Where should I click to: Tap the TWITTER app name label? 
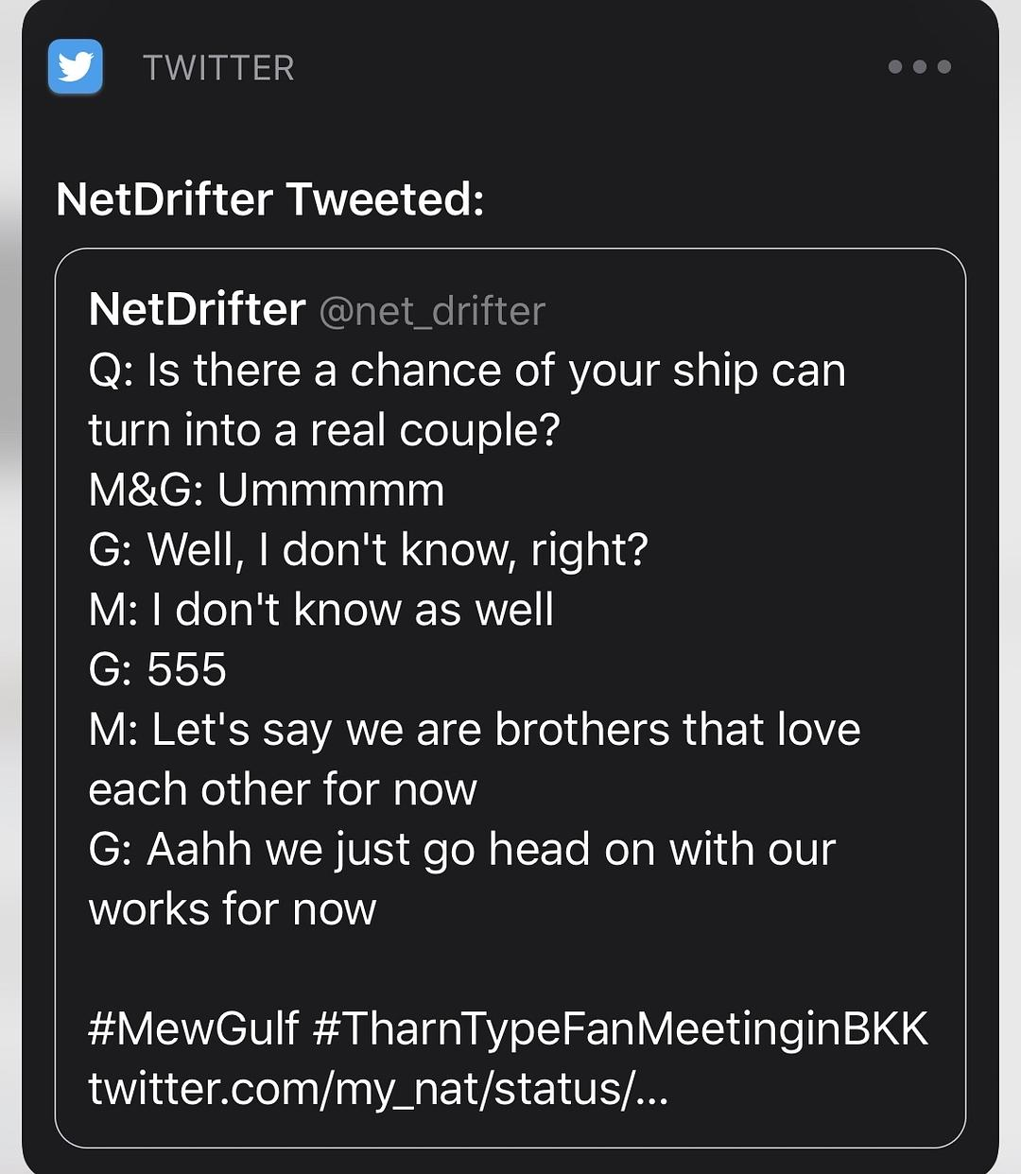coord(218,68)
